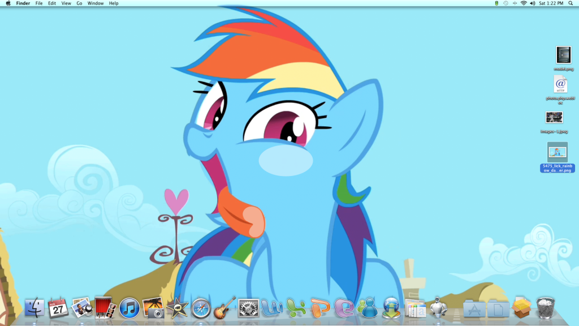The image size is (579, 326).
Task: Open the Go menu
Action: [79, 3]
